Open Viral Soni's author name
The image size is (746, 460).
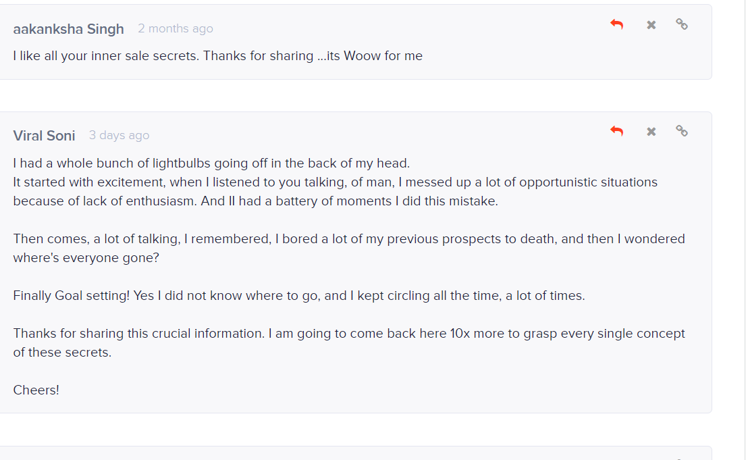click(x=45, y=136)
